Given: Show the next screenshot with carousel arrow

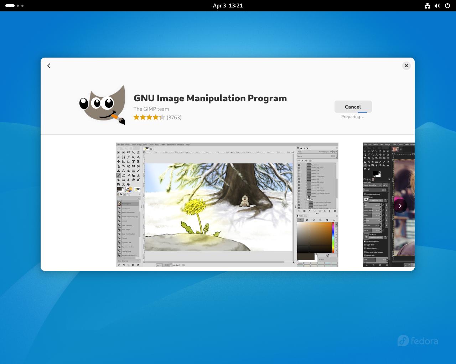Looking at the screenshot, I should (400, 205).
